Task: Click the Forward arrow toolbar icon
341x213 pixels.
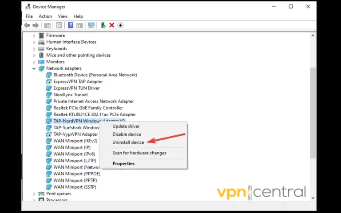Action: (36, 25)
